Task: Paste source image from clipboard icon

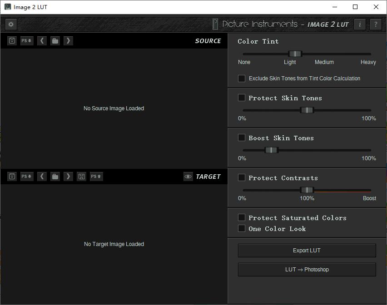Action: point(12,41)
